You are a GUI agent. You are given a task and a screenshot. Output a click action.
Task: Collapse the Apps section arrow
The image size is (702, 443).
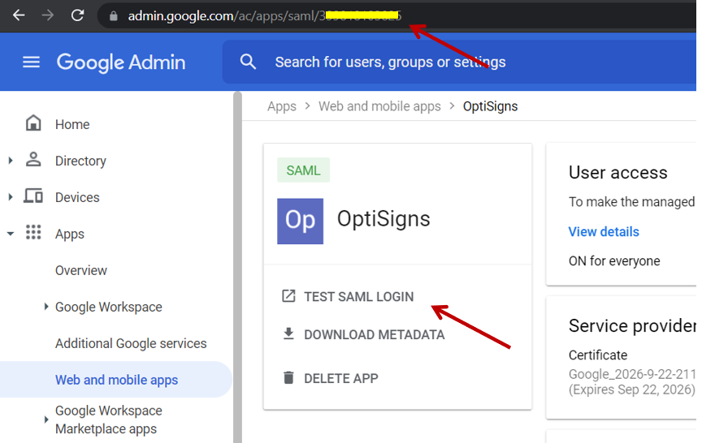(11, 234)
